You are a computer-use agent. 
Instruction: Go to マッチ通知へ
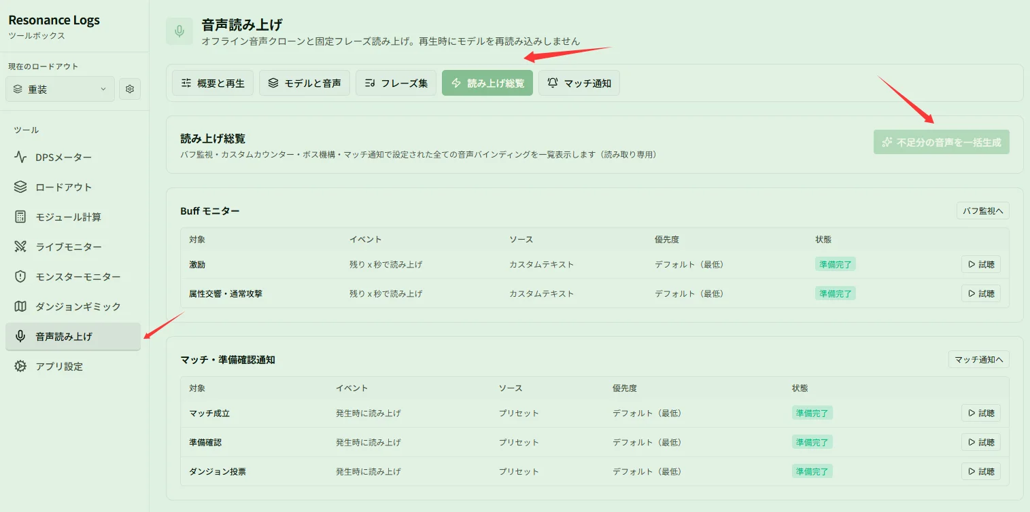[979, 359]
